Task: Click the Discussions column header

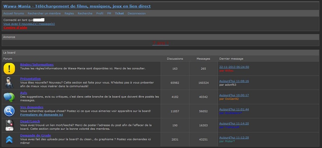Action: [x=175, y=59]
